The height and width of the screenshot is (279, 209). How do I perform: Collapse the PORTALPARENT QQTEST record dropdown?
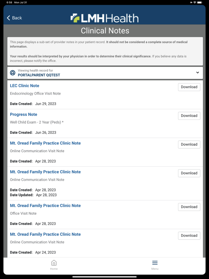pyautogui.click(x=197, y=73)
